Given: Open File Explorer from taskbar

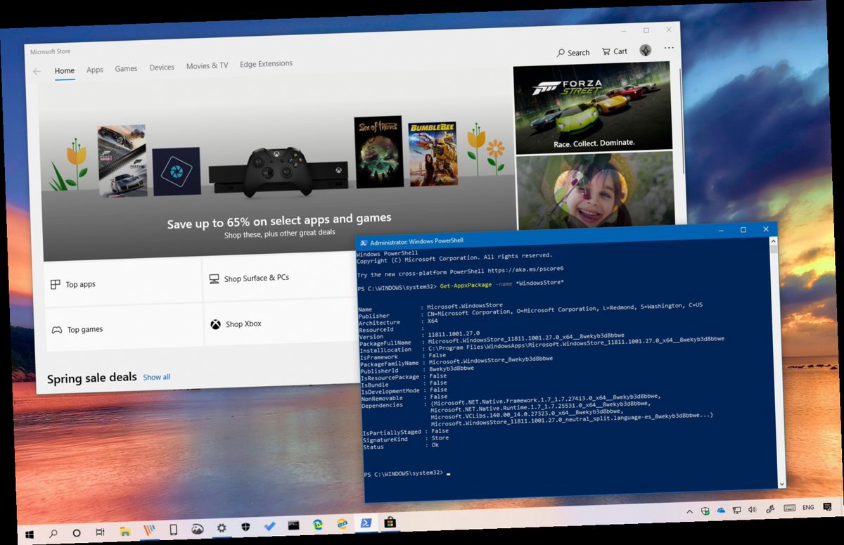Looking at the screenshot, I should tap(124, 532).
